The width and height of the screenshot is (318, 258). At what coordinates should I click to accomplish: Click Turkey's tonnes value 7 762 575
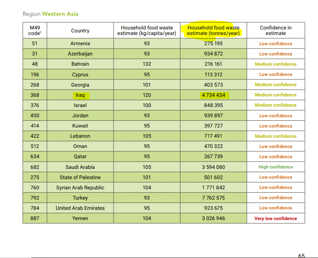tap(214, 198)
